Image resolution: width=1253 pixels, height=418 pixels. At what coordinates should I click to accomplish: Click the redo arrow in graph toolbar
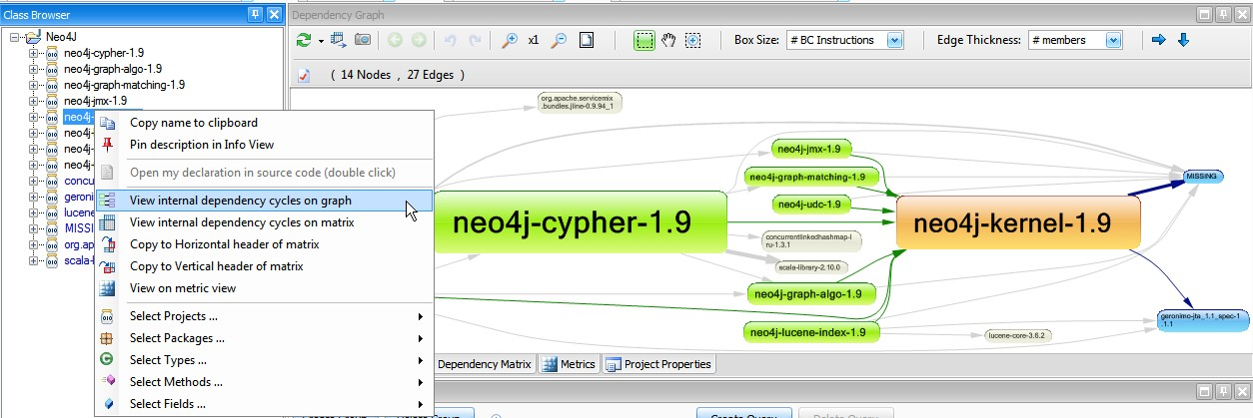point(476,40)
